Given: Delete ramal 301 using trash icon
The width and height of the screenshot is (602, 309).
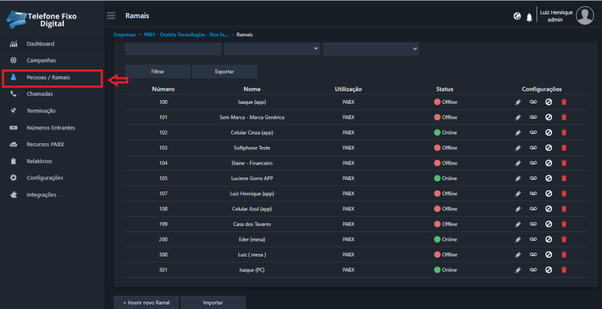Looking at the screenshot, I should [x=564, y=270].
